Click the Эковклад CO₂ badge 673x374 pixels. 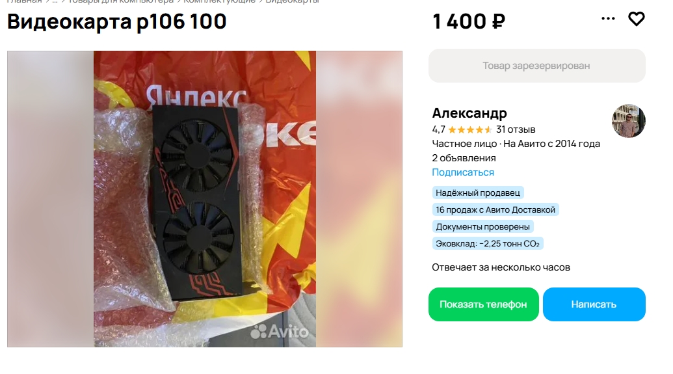[488, 243]
